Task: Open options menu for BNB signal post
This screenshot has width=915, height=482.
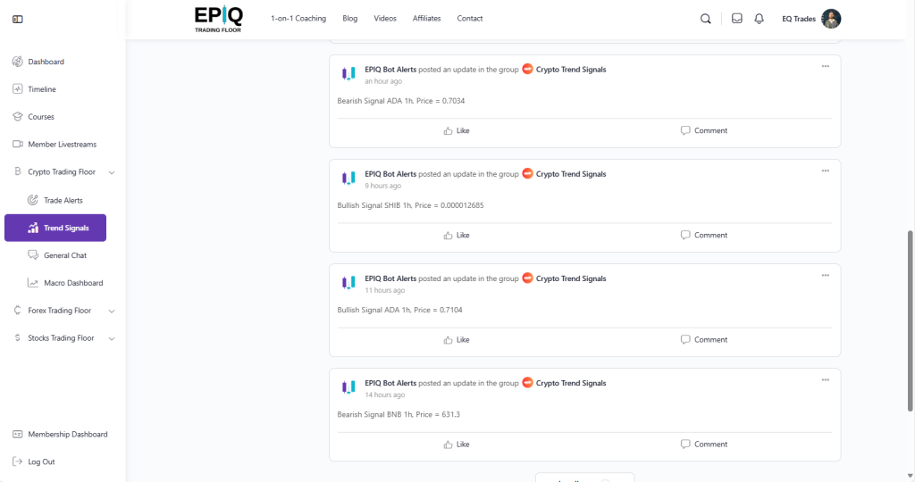Action: pyautogui.click(x=825, y=380)
